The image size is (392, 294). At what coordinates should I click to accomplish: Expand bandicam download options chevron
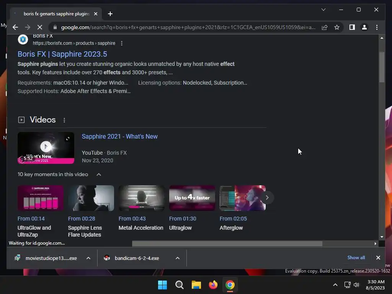pos(178,258)
